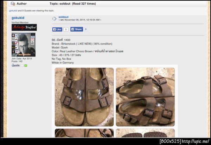This screenshot has height=145, width=211.
Task: Open the side-view sandals photo
Action: pos(145,97)
